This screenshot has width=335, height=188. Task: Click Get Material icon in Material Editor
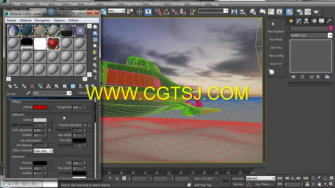coord(10,86)
